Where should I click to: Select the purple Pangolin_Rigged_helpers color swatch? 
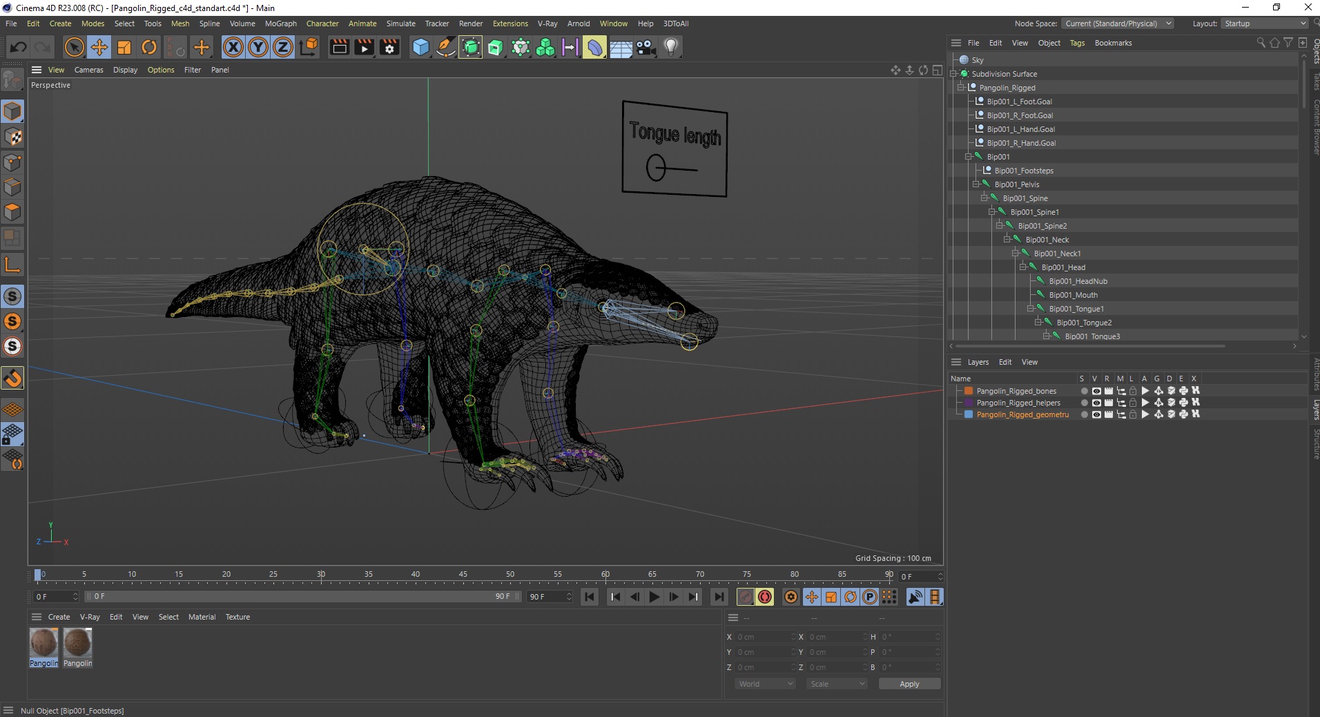click(969, 403)
